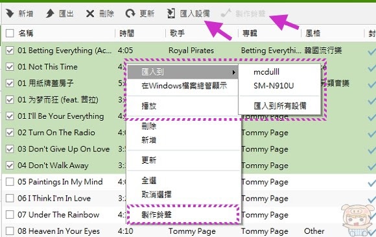Image resolution: width=376 pixels, height=237 pixels.
Task: Click the 韓國流行樂 genre cell
Action: 323,51
